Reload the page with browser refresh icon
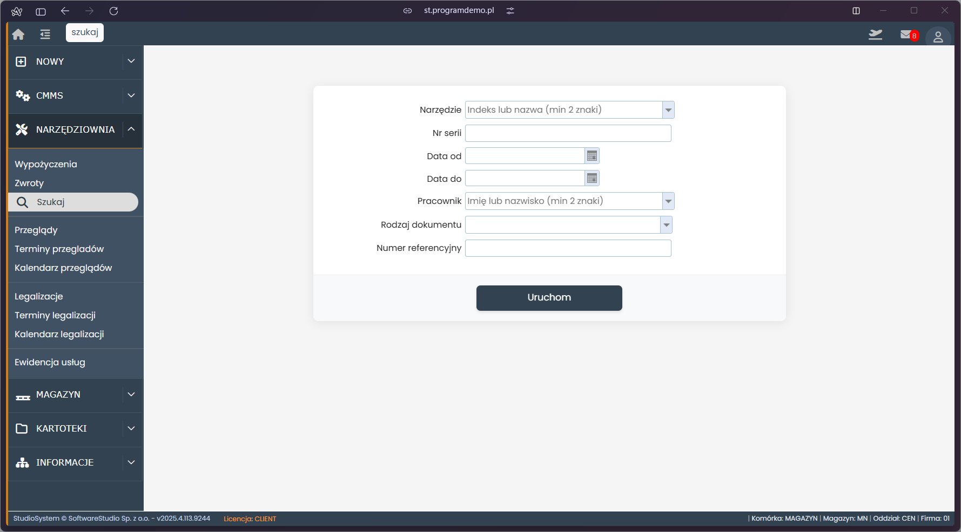 point(113,11)
